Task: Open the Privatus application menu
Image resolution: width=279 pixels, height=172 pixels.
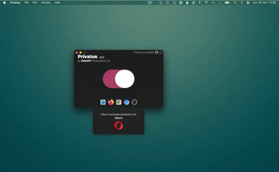Action: point(15,2)
